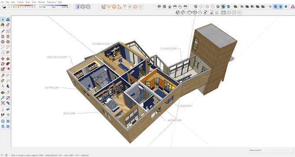Toggle Shaded With Textures style

223,7
